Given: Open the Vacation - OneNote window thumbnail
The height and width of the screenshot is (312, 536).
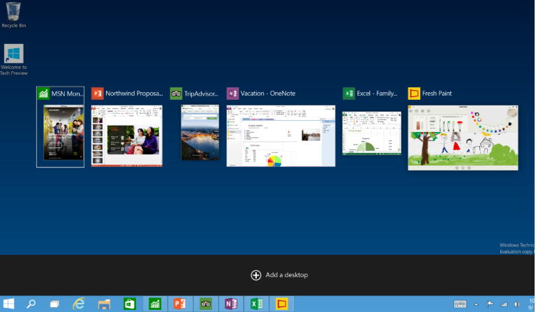Looking at the screenshot, I should [x=281, y=136].
